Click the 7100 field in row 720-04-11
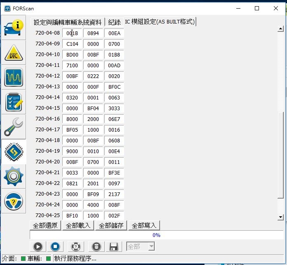 (x=72, y=66)
